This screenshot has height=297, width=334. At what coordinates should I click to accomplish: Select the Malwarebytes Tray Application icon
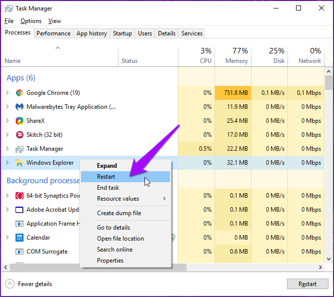(x=19, y=107)
